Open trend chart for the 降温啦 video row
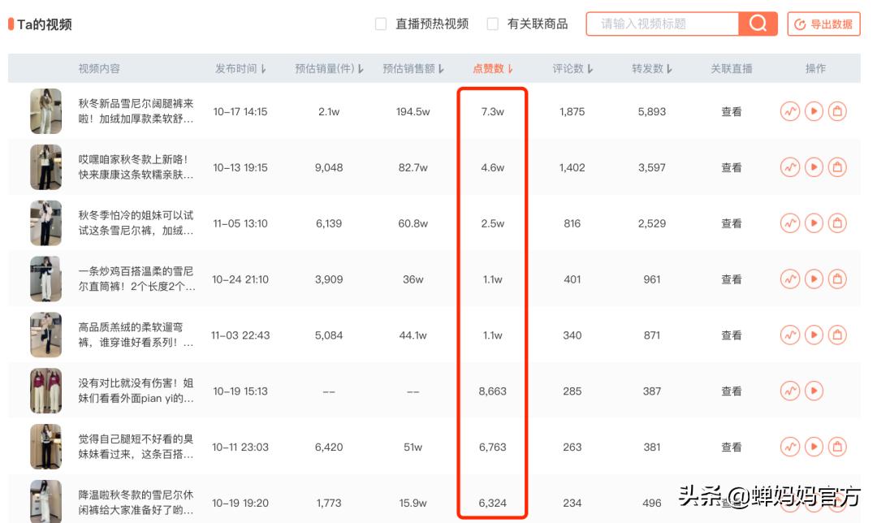 coord(789,502)
